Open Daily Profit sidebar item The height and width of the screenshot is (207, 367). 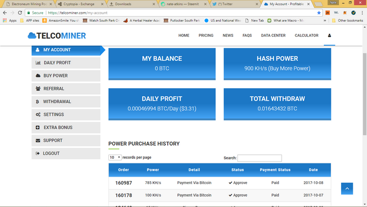pyautogui.click(x=66, y=63)
